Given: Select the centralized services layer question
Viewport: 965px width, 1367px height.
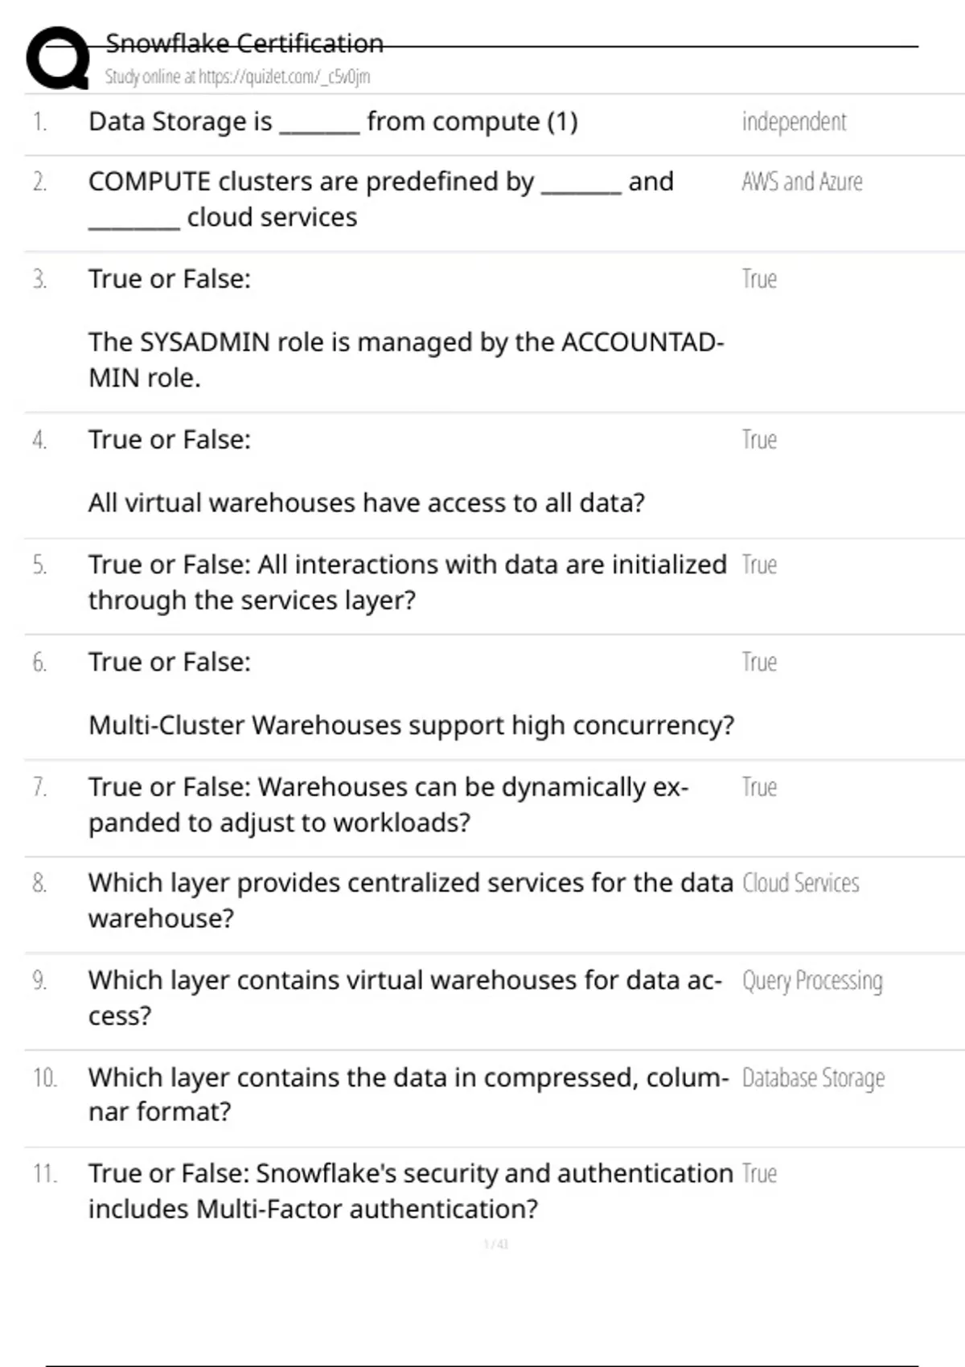Looking at the screenshot, I should click(x=410, y=901).
